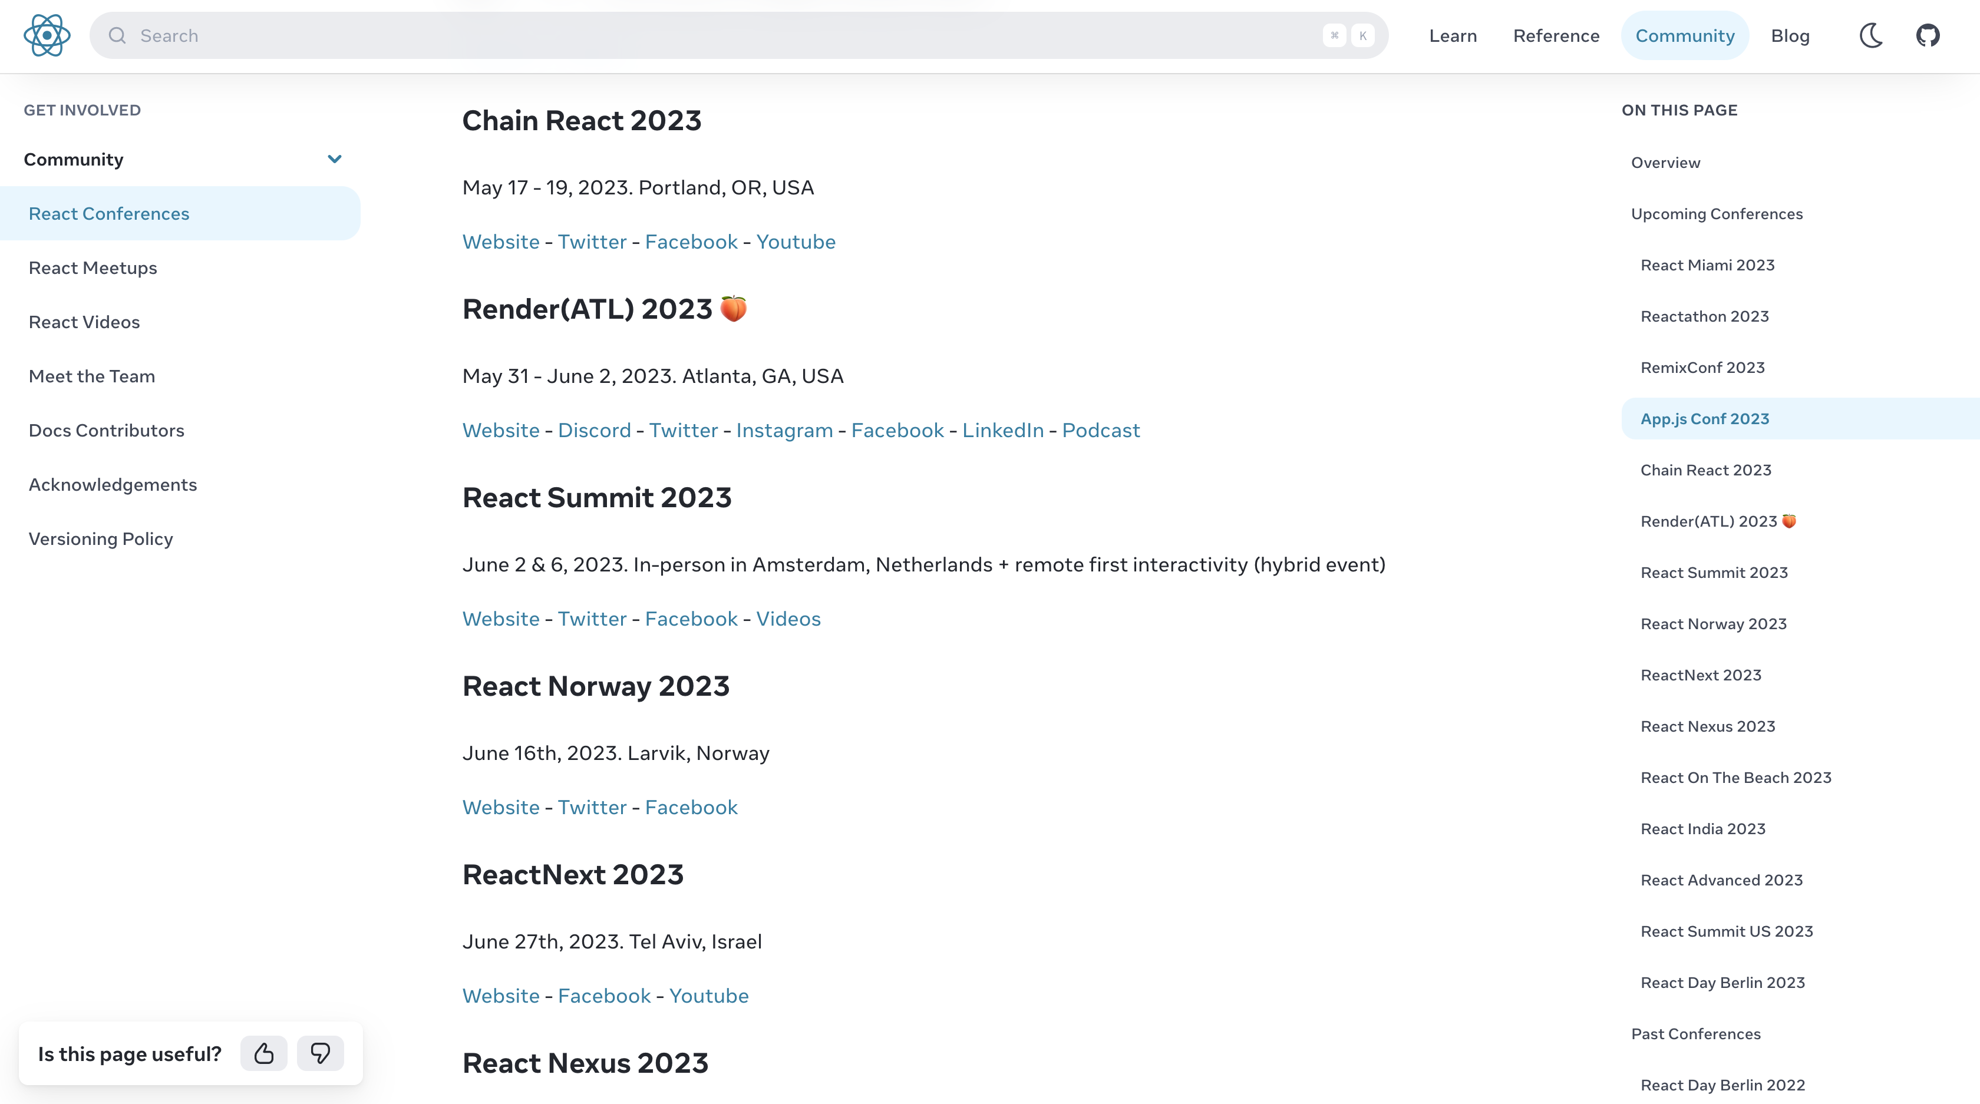Click the Command key shortcut badge

click(1334, 35)
